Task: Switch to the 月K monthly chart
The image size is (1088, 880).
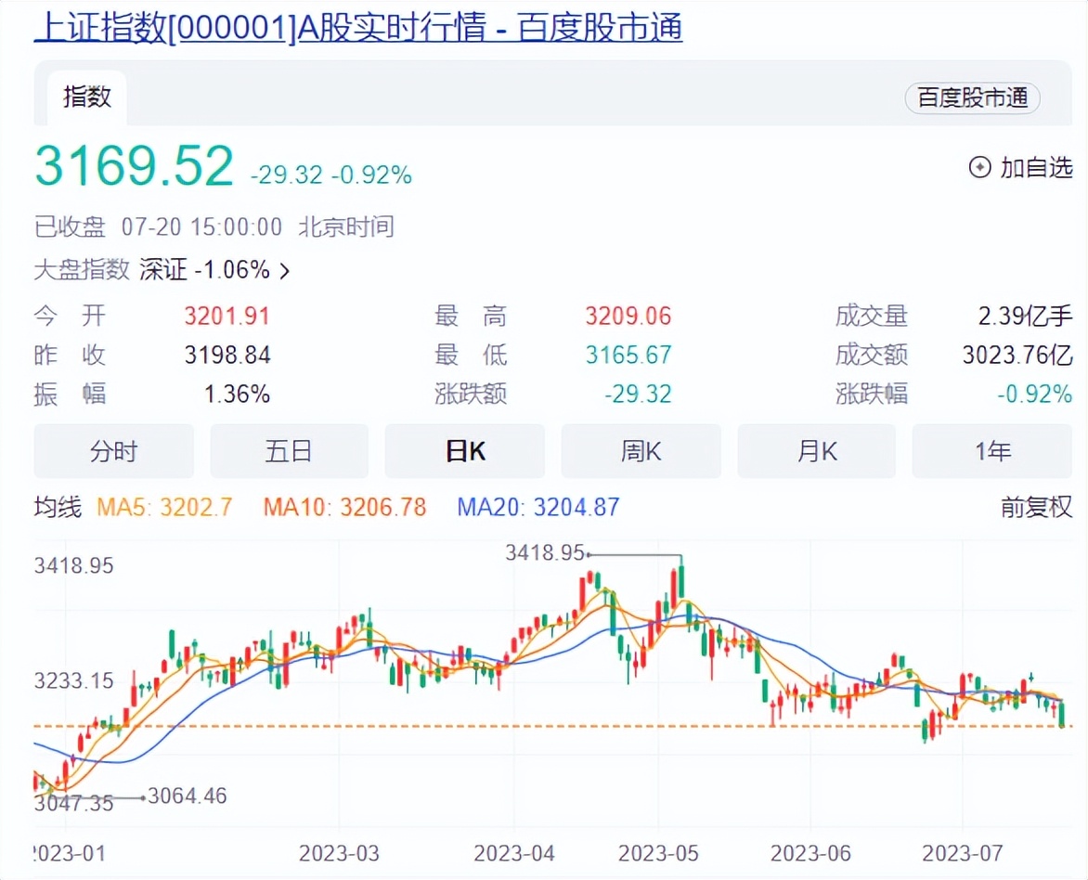Action: coord(816,451)
